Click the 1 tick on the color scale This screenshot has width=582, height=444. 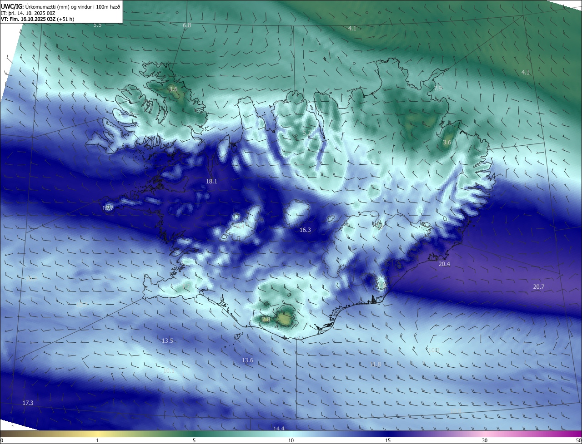[x=97, y=440]
